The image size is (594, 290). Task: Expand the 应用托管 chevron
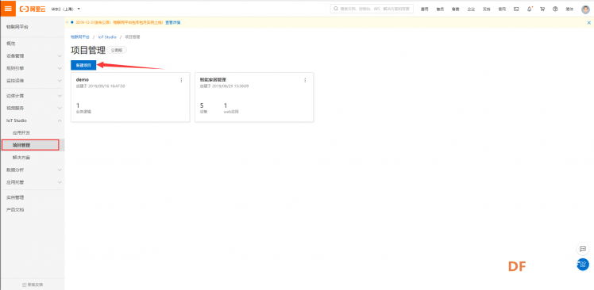60,182
